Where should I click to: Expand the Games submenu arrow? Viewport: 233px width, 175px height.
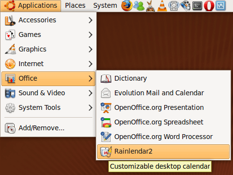coord(90,35)
